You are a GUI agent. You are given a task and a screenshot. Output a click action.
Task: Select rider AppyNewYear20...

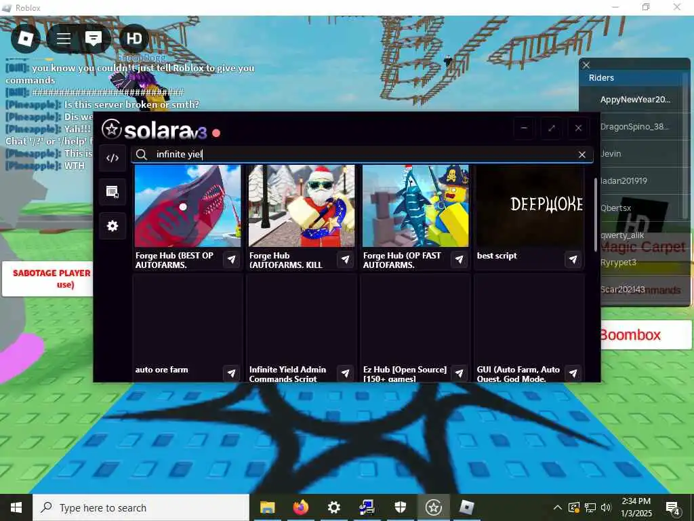click(x=634, y=99)
